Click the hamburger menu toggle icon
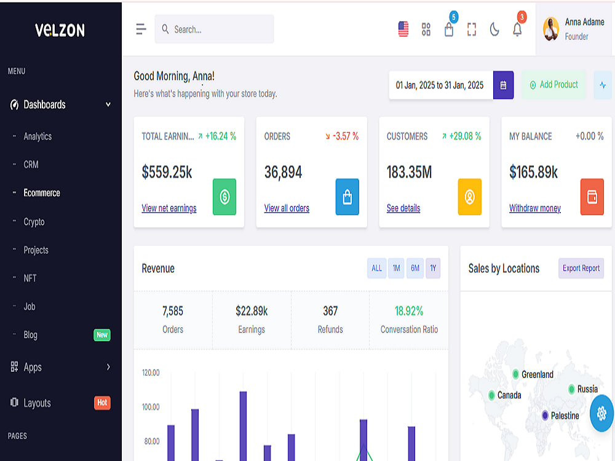This screenshot has width=615, height=461. pos(141,29)
